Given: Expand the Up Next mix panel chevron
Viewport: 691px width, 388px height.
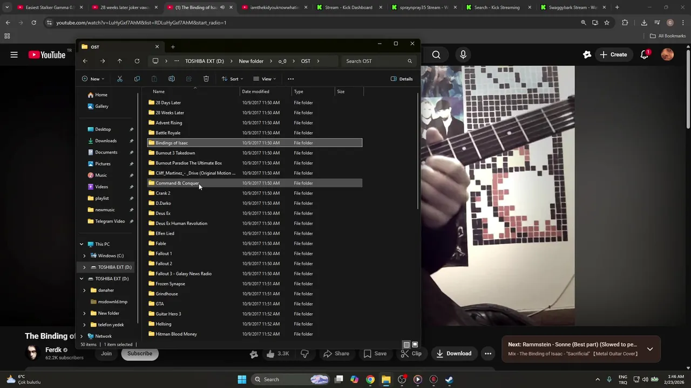Looking at the screenshot, I should coord(650,349).
